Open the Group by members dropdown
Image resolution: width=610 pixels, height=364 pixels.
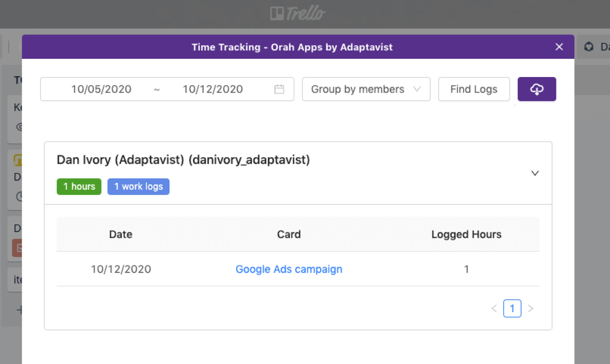coord(366,89)
